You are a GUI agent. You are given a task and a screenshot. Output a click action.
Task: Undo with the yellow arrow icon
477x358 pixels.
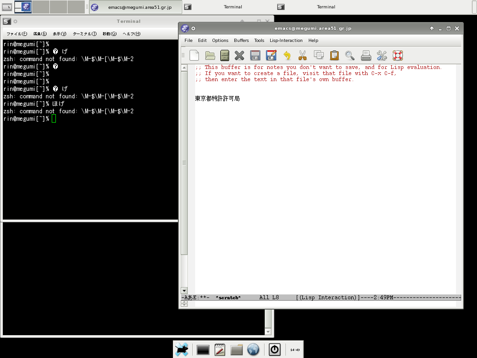287,55
